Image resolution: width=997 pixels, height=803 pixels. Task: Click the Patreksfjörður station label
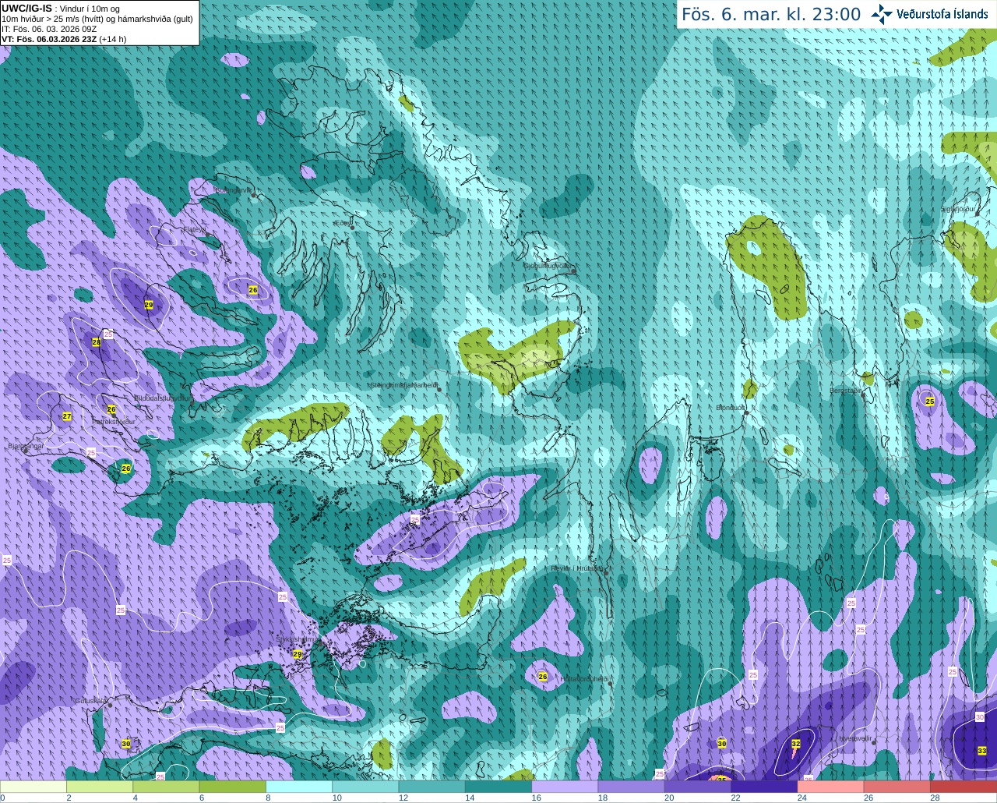pos(114,421)
